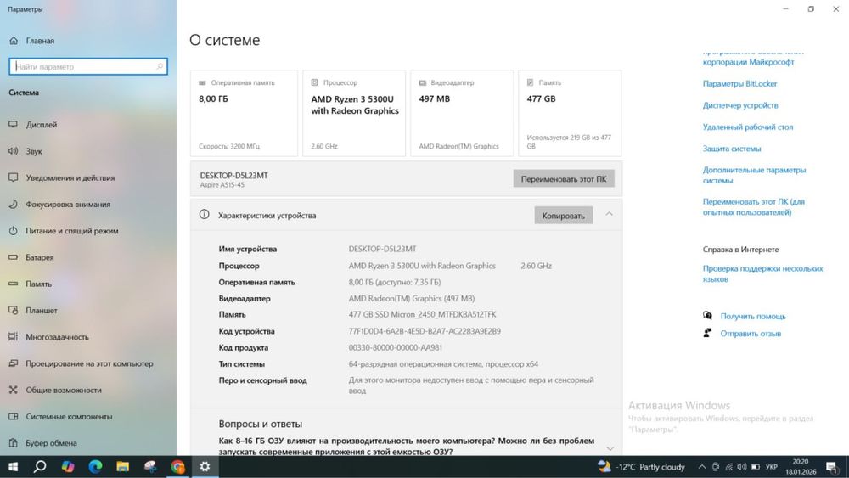Select the Видеоадаптер 497 MB card
This screenshot has height=478, width=849.
tap(462, 113)
